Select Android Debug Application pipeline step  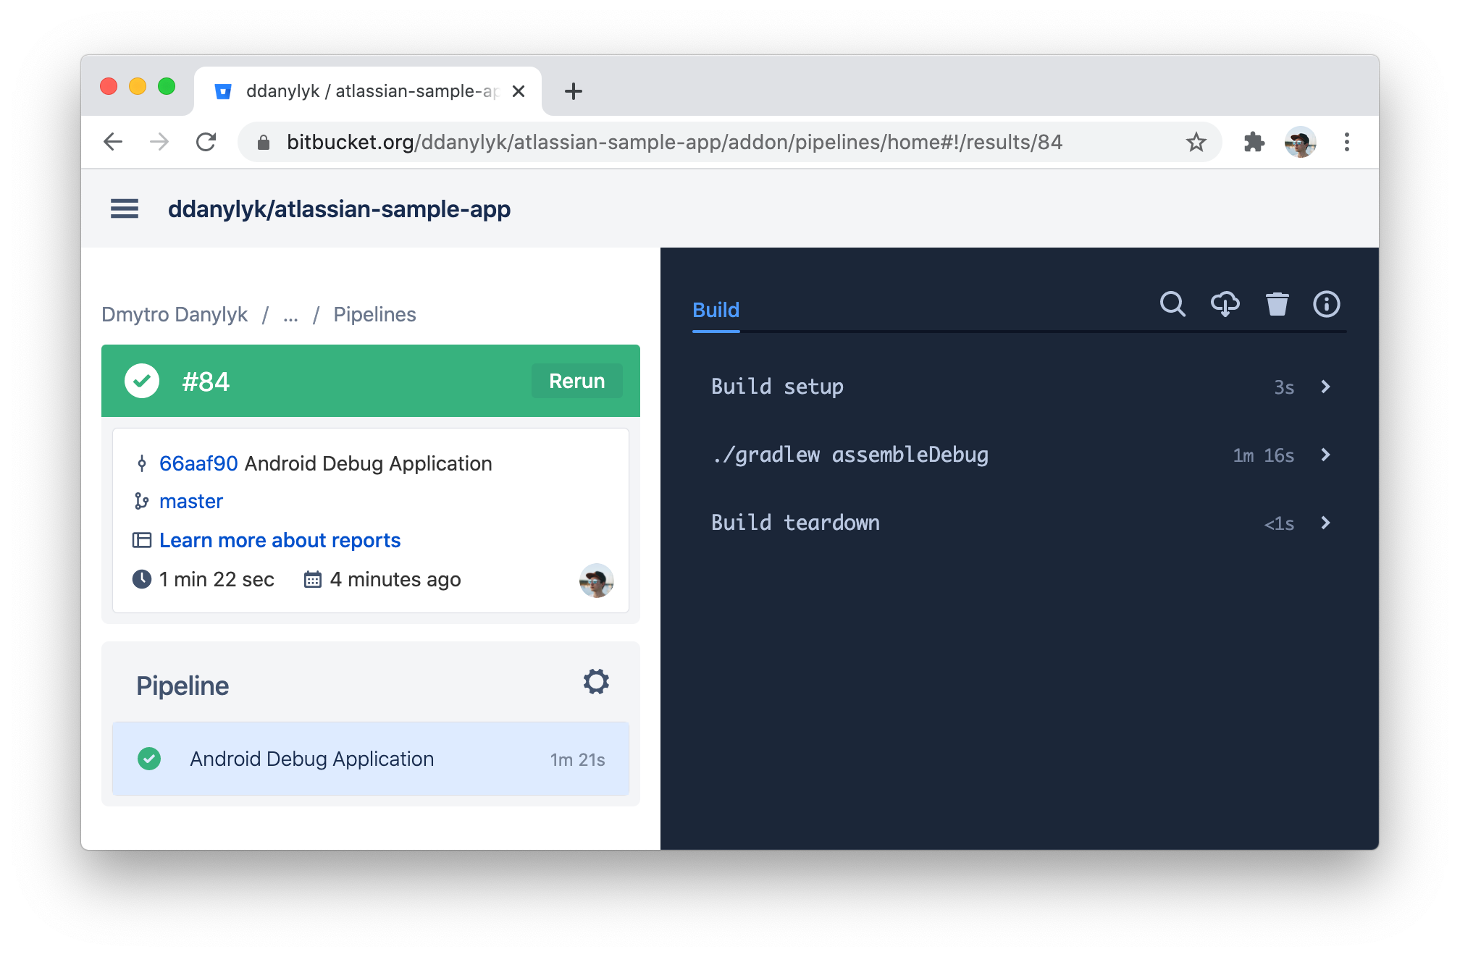370,759
